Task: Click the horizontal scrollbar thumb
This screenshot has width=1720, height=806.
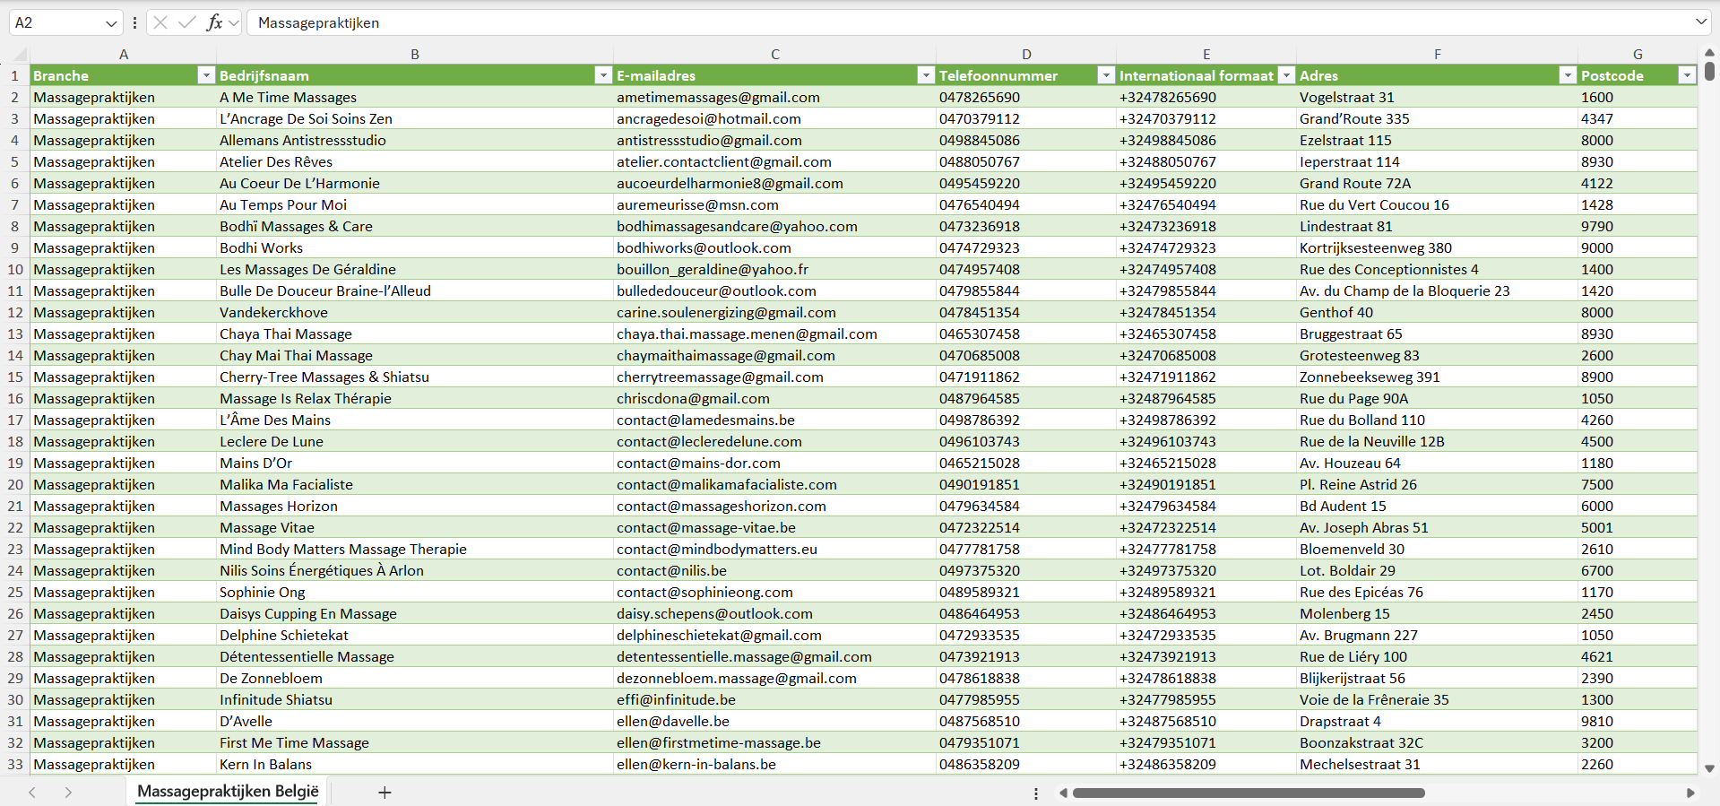Action: coord(1248,793)
